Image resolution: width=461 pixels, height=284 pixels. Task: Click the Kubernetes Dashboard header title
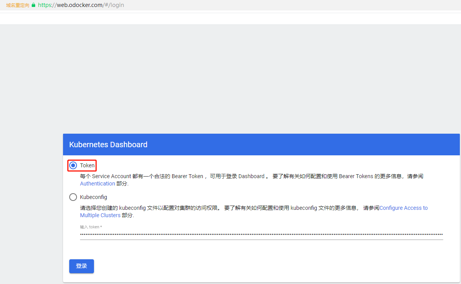coord(108,145)
